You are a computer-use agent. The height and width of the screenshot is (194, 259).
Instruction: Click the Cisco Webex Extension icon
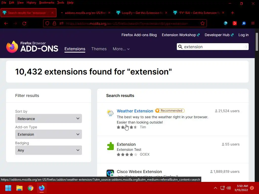pos(110,173)
